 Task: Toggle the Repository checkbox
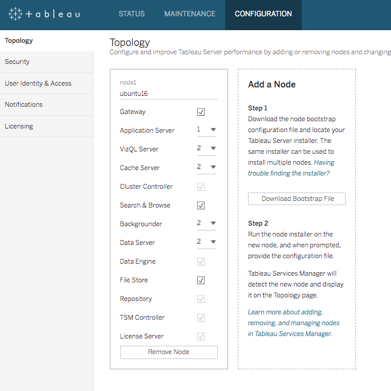click(x=201, y=299)
